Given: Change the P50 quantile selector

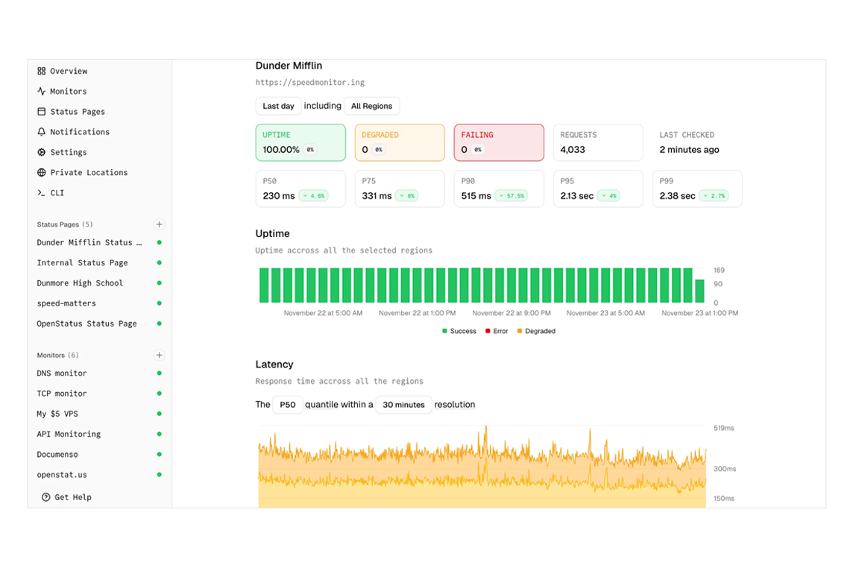Looking at the screenshot, I should pyautogui.click(x=287, y=405).
